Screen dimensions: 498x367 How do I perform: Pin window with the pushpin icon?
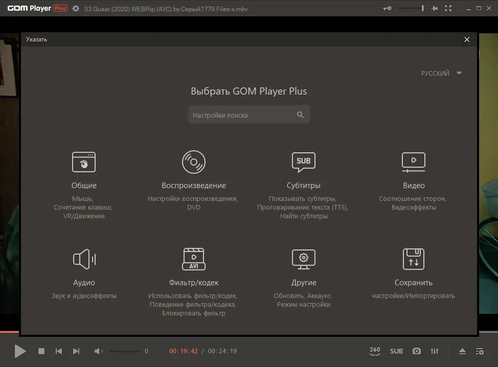[435, 8]
